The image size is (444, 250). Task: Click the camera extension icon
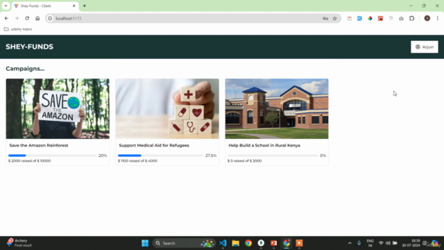401,19
